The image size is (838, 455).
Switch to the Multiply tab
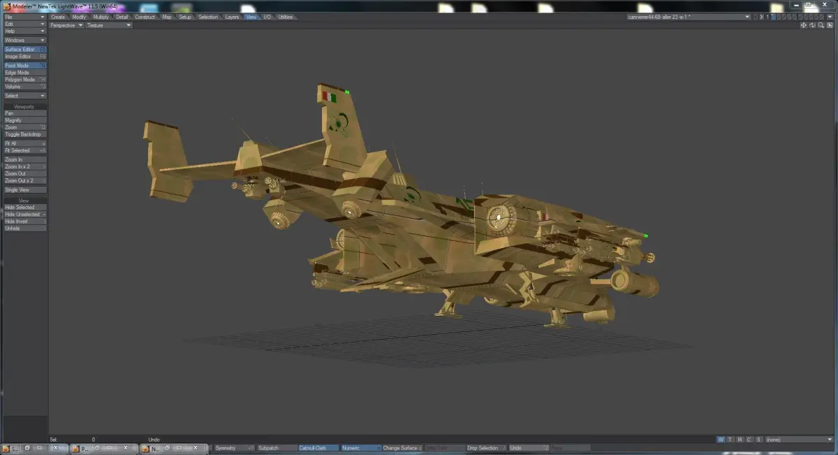[101, 17]
